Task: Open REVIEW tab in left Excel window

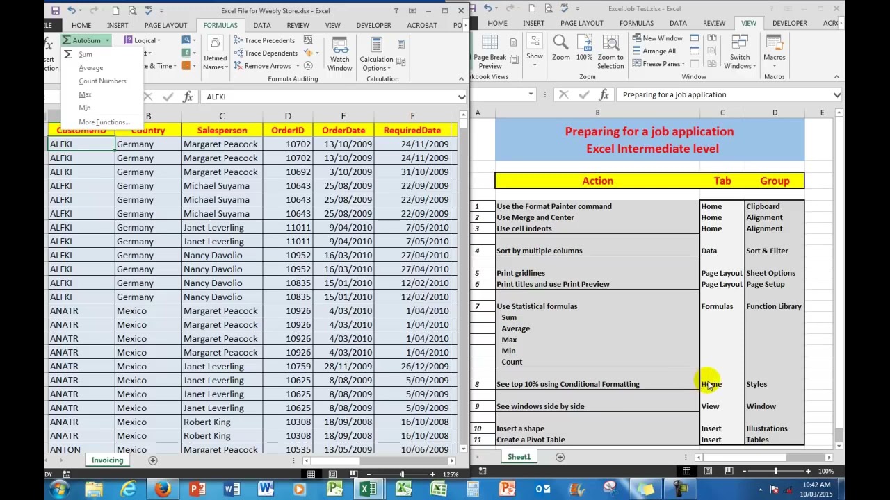Action: tap(298, 25)
